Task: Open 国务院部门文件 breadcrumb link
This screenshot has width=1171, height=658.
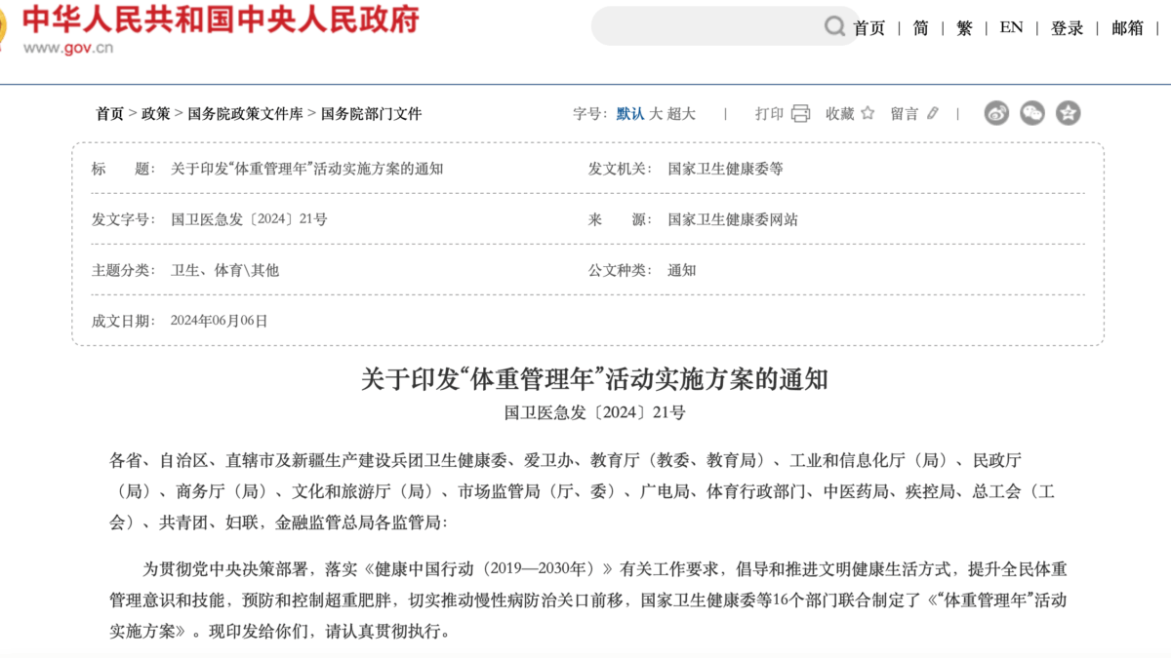Action: pos(371,114)
